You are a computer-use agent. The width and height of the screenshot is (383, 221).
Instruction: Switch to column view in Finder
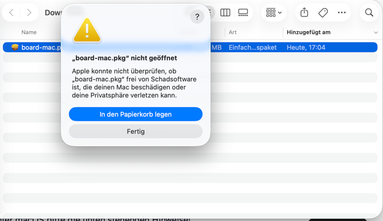pos(225,13)
